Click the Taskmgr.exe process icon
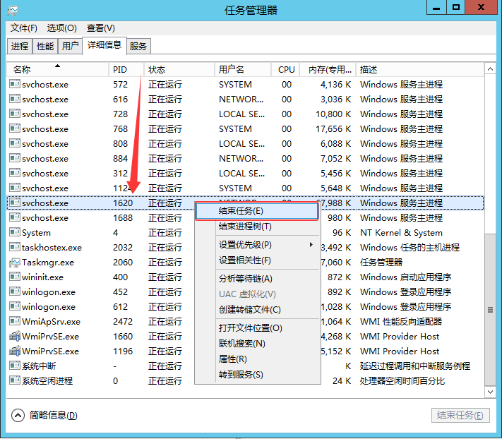 (x=14, y=263)
